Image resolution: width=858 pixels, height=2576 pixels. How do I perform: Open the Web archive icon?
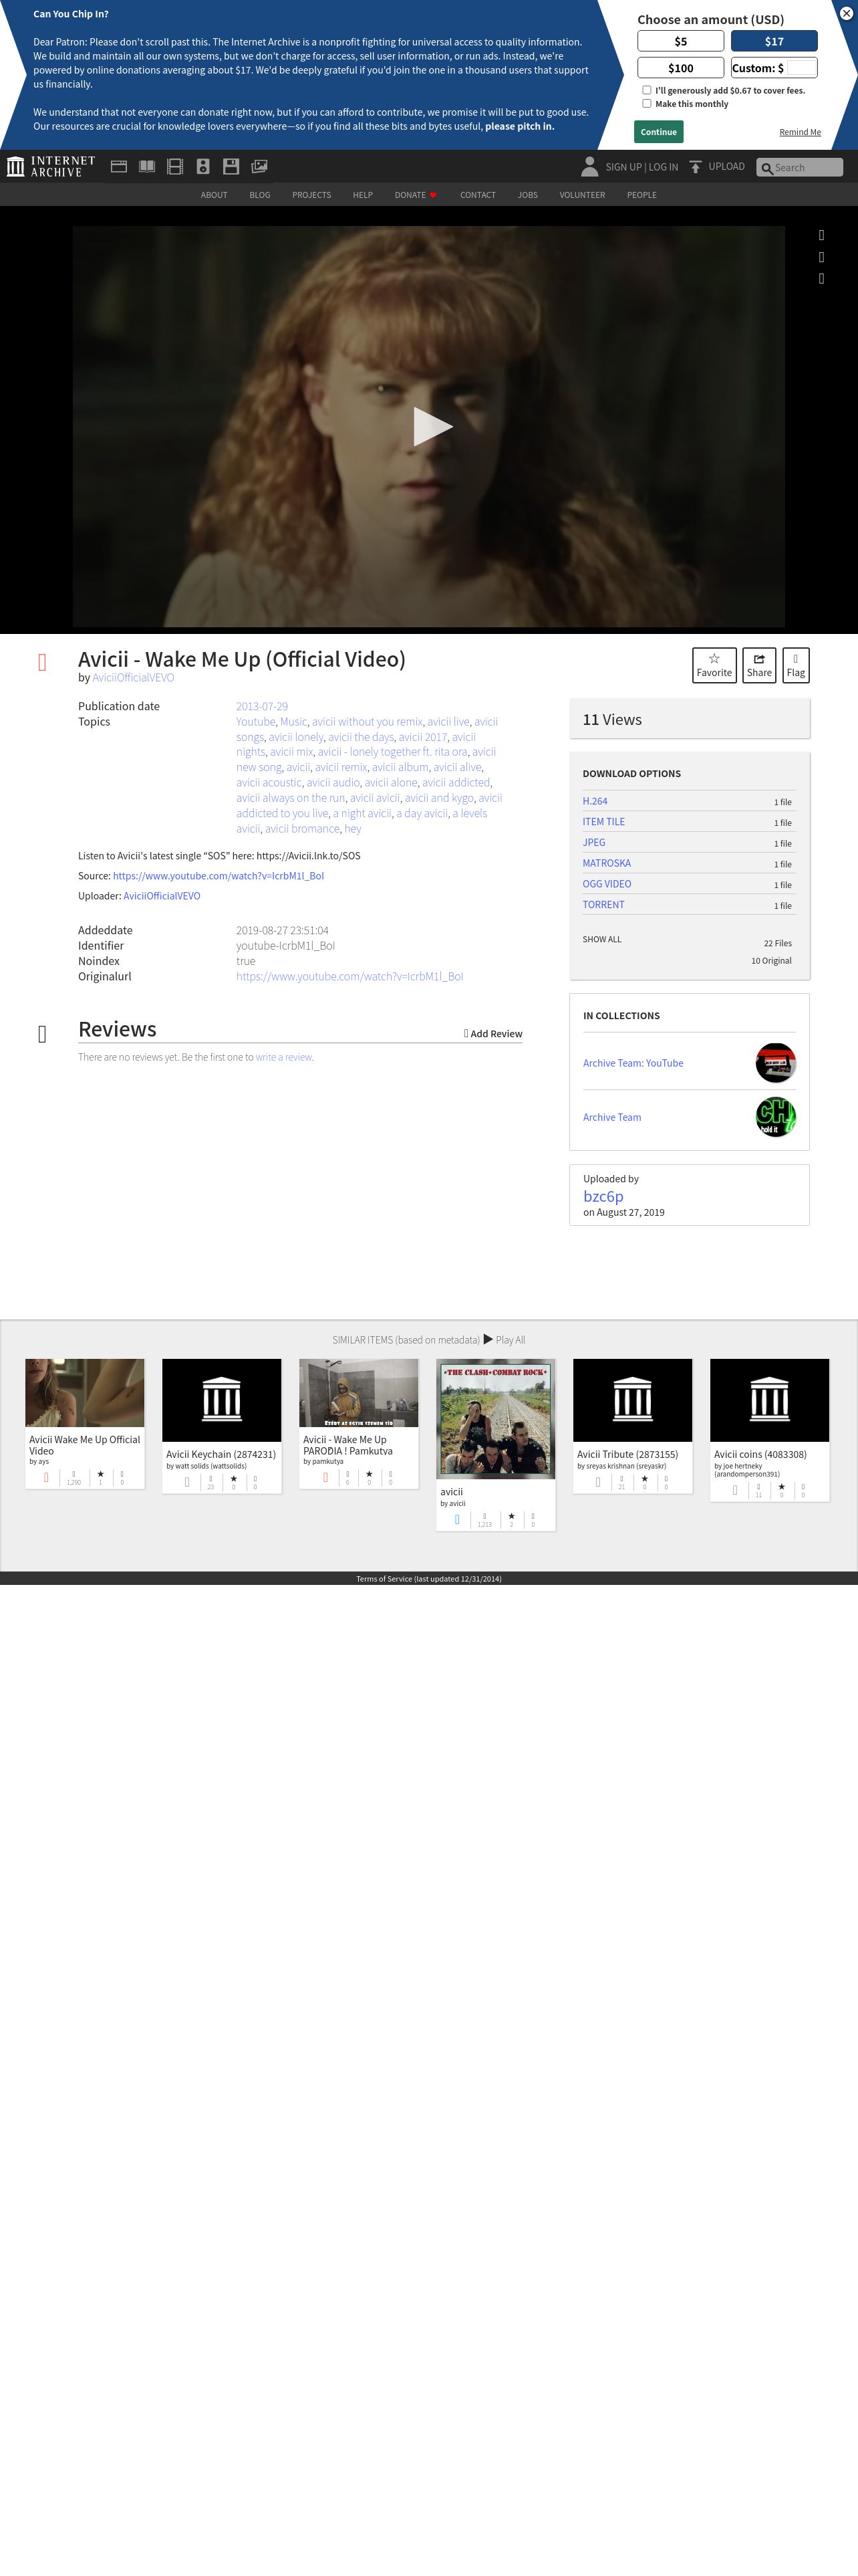coord(119,166)
